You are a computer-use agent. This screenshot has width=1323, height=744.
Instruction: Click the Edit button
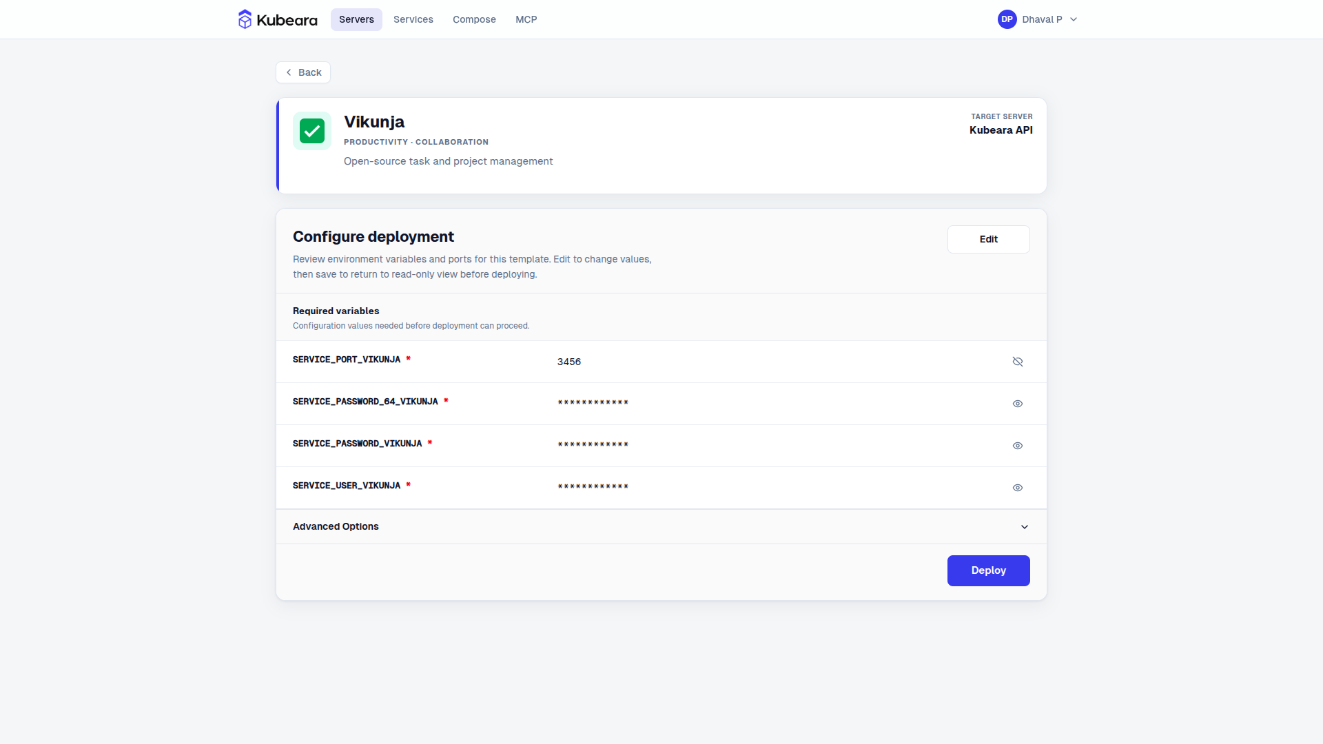click(989, 239)
